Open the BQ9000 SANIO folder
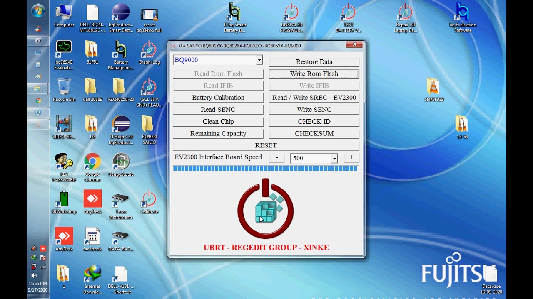 point(149,130)
